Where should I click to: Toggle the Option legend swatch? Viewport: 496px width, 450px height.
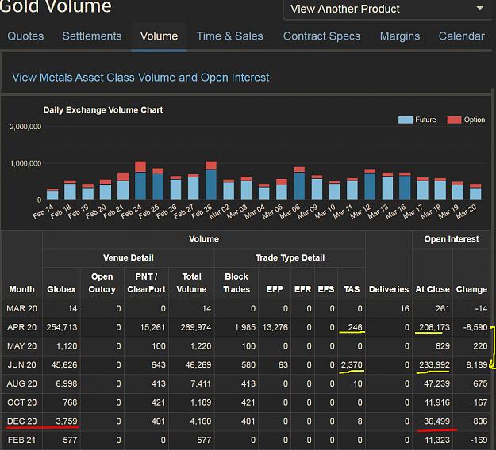point(454,120)
